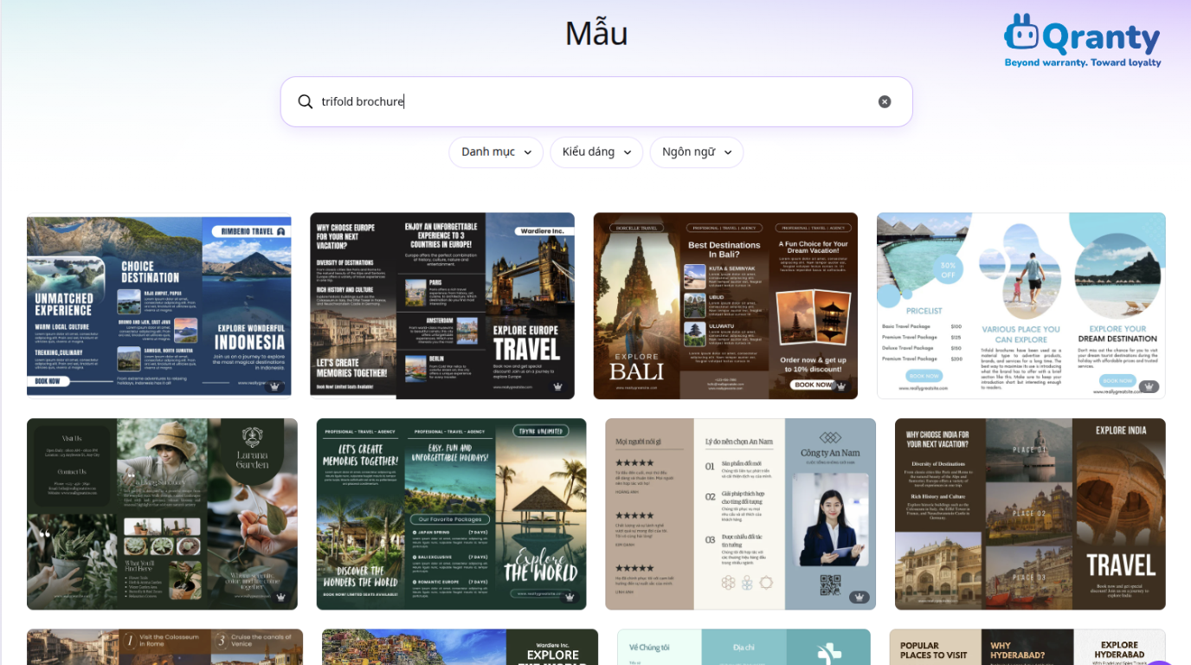Viewport: 1191px width, 665px height.
Task: Open the Explore The World brochure template
Action: coord(451,514)
